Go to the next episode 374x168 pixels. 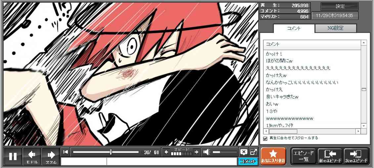356,156
